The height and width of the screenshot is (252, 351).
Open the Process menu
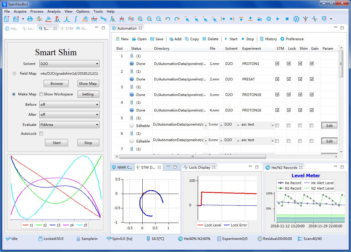click(x=37, y=11)
